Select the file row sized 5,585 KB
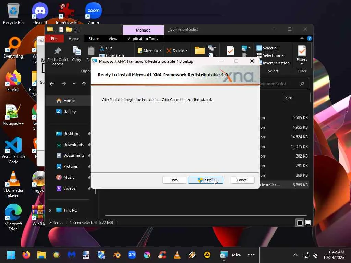Screen dimensions: 351x263 pos(284,118)
